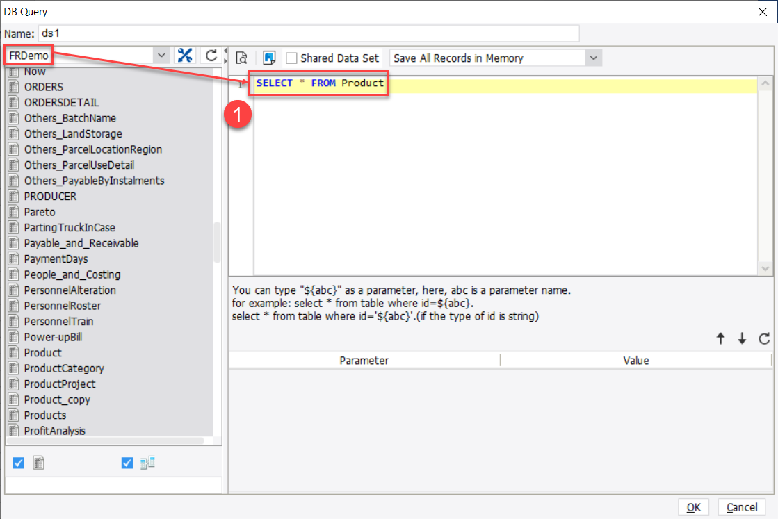Open the data connection settings wrench icon
The height and width of the screenshot is (519, 778).
(x=184, y=54)
